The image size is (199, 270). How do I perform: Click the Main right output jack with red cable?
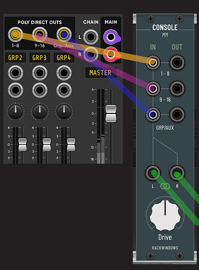click(111, 54)
